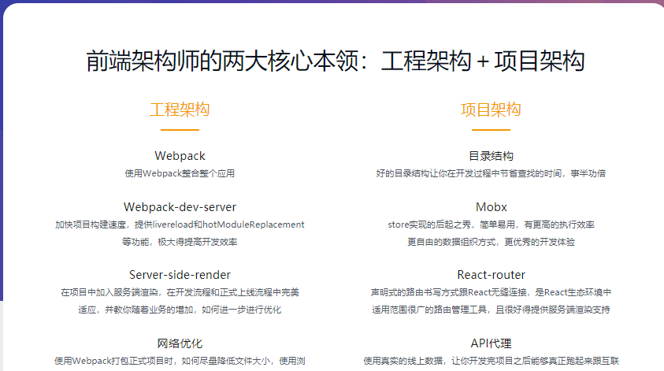
Task: Click text 更自由的数据组织方式，更优秀的开发体验
Action: coord(491,242)
